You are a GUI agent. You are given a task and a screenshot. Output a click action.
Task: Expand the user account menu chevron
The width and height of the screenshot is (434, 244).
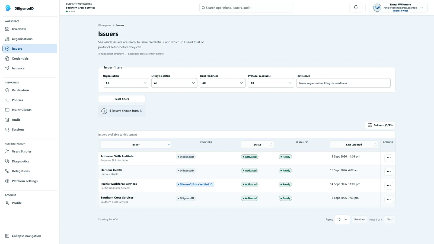tap(422, 8)
